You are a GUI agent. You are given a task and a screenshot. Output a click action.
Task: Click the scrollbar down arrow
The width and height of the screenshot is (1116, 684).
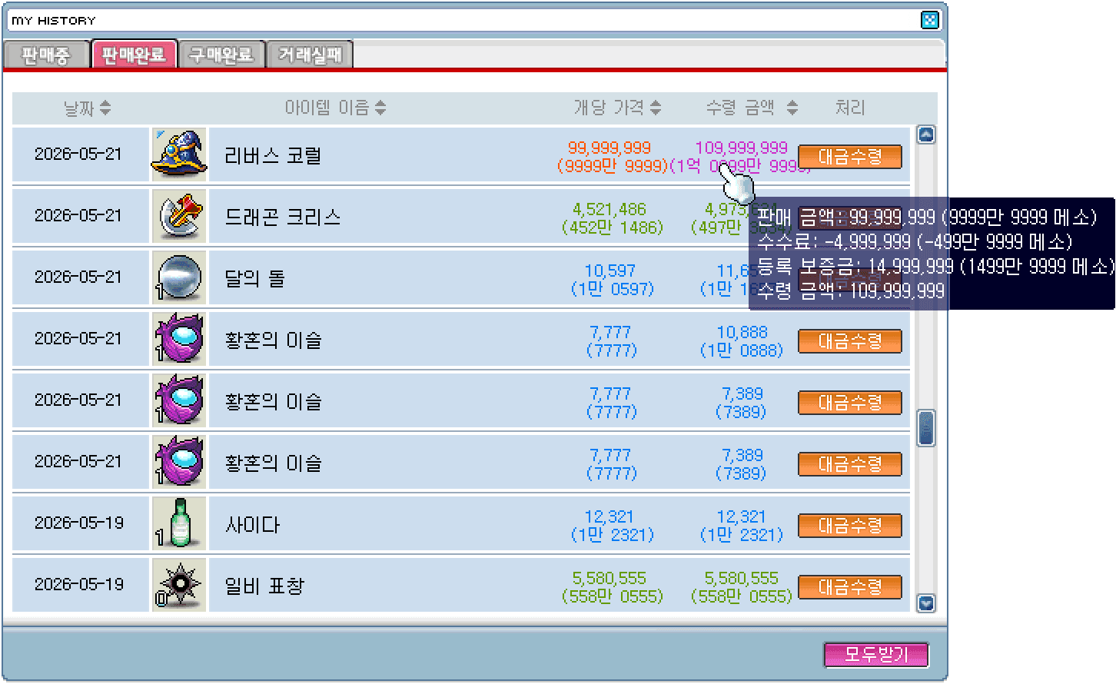(926, 603)
